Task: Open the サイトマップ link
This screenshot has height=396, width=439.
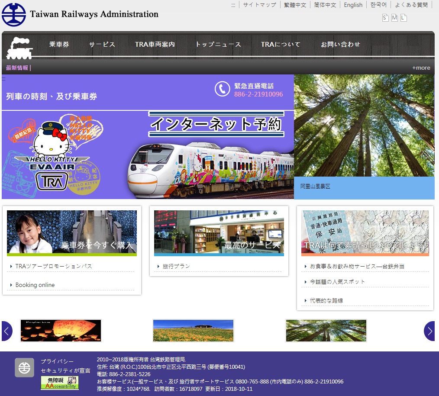Action: (x=259, y=5)
